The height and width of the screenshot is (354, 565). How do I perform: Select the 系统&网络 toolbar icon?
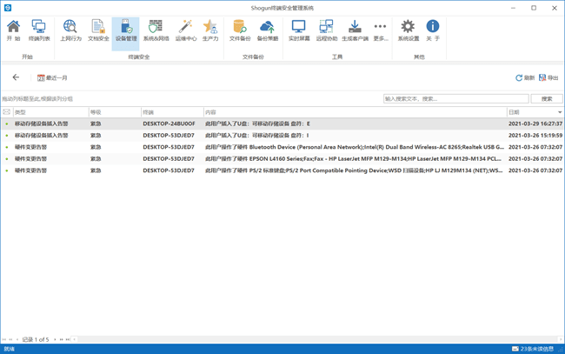tap(156, 31)
